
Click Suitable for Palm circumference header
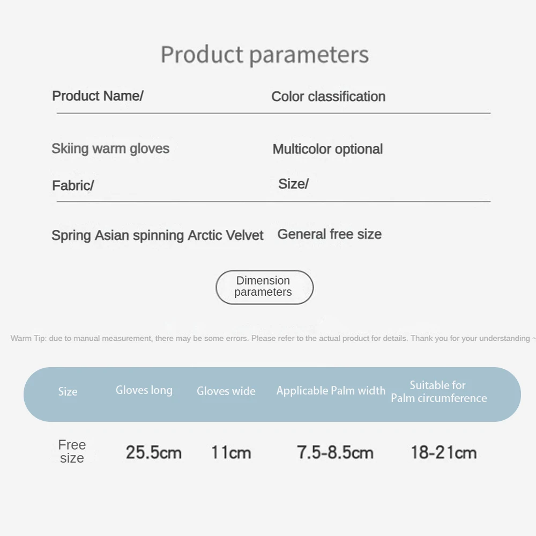coord(438,392)
